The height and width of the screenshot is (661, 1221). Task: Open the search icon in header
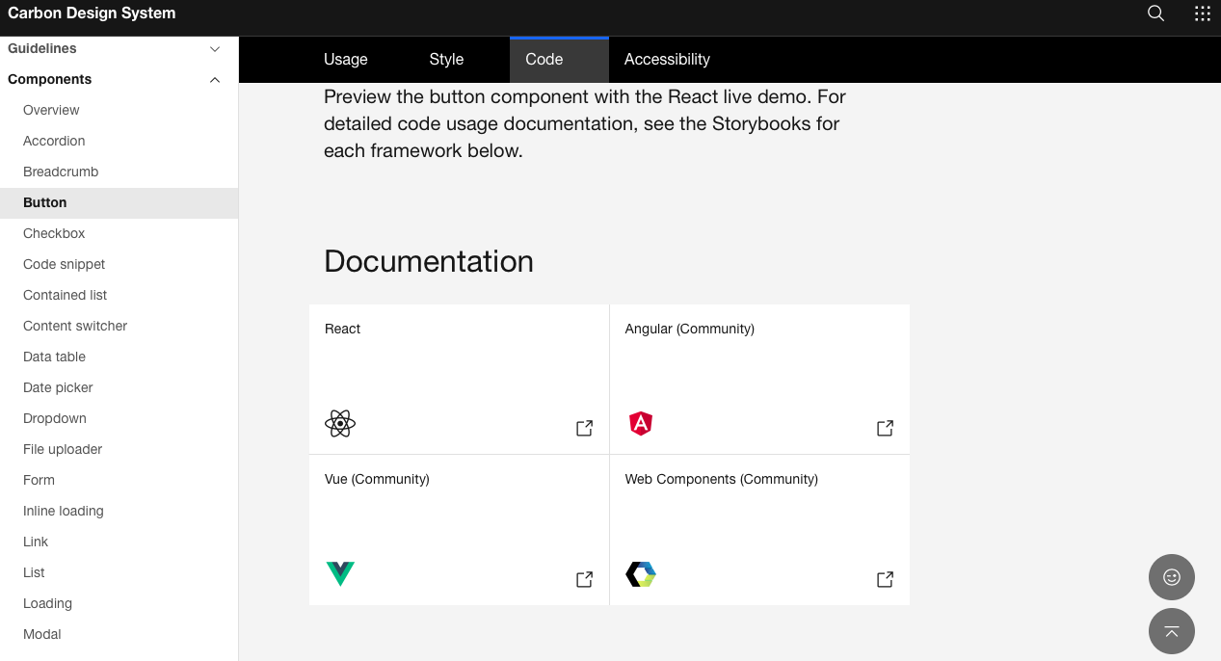[x=1155, y=13]
